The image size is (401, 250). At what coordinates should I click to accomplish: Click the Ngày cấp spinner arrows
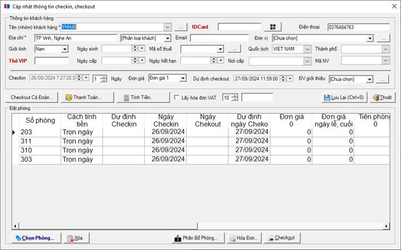(134, 60)
